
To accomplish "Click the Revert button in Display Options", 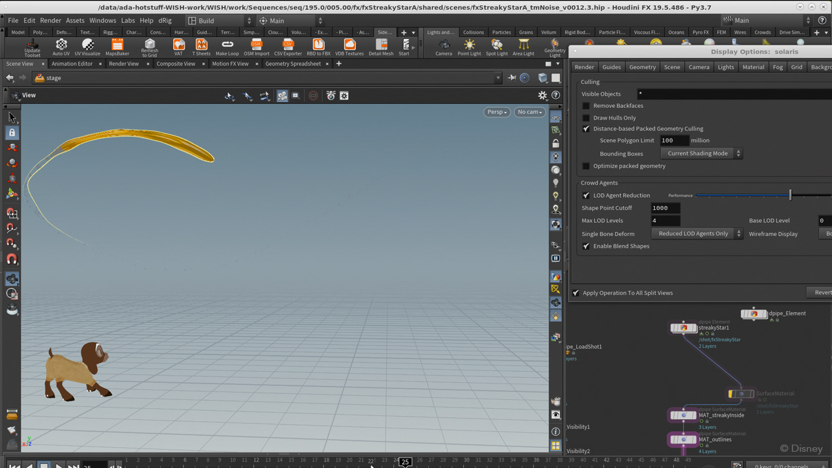I will (x=820, y=293).
